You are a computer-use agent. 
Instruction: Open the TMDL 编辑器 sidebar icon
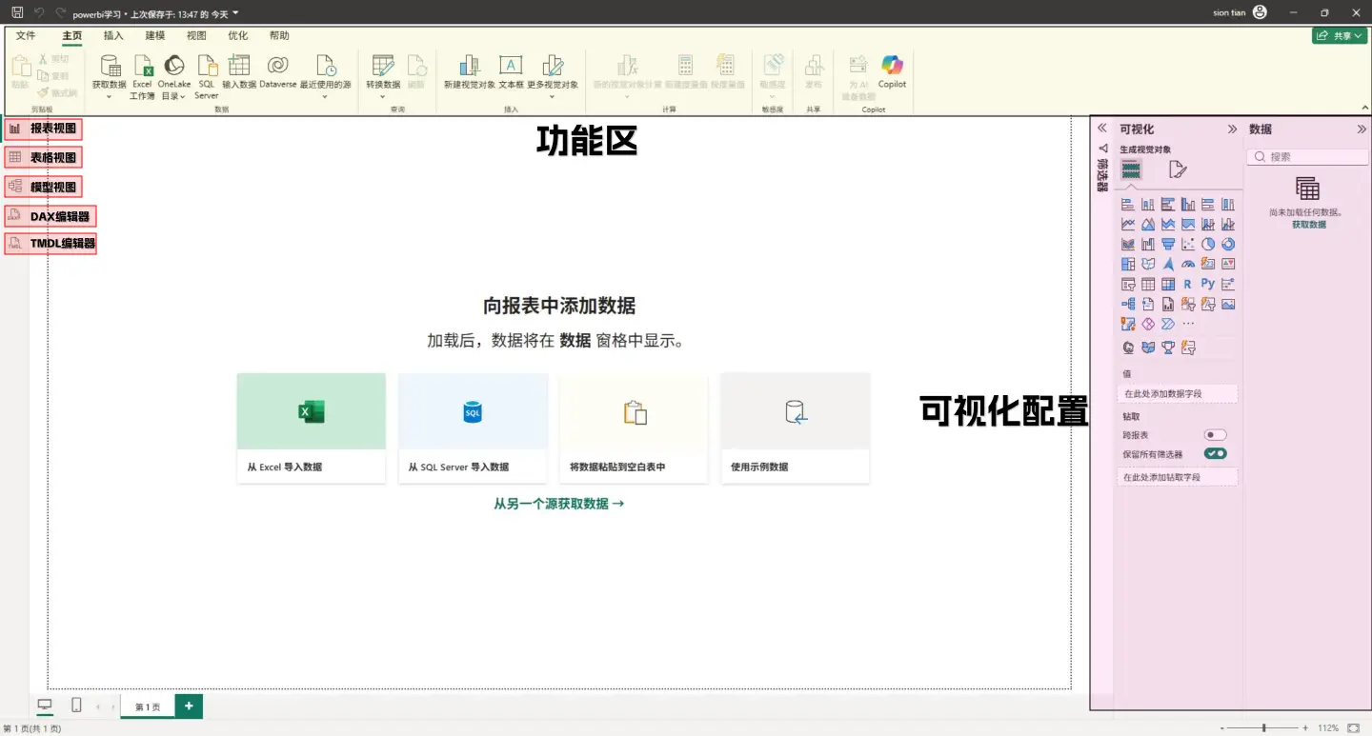tap(15, 244)
